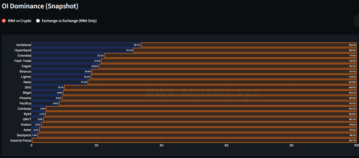Click Imperial Perps' orange 99.7% bar

point(194,140)
